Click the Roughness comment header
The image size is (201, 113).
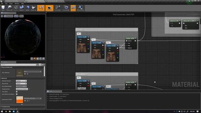(107, 74)
